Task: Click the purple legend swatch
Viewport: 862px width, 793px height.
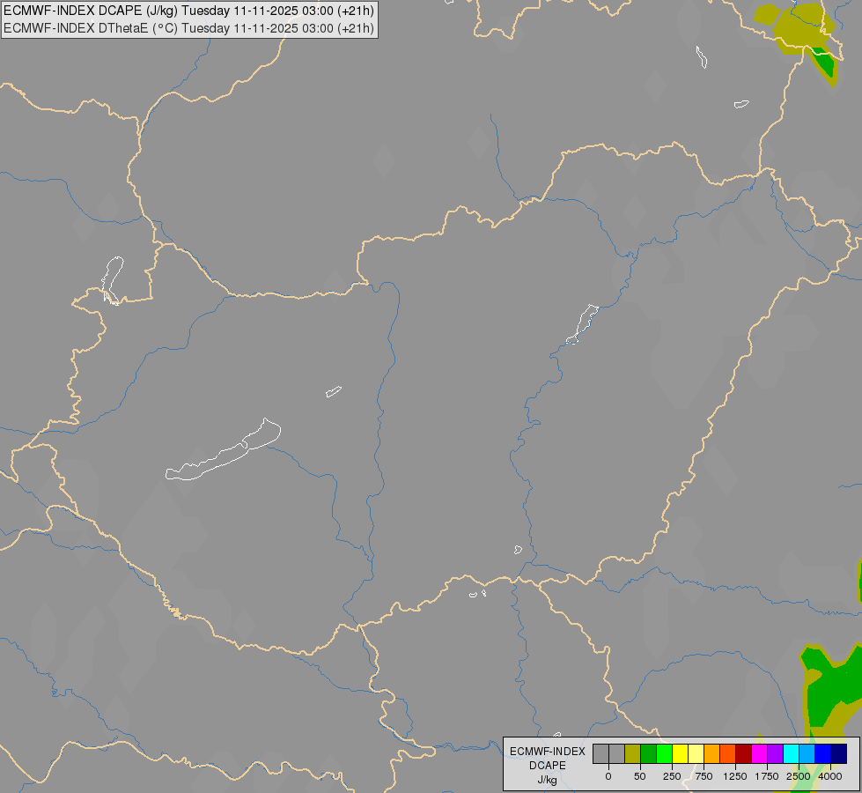Action: pyautogui.click(x=775, y=753)
